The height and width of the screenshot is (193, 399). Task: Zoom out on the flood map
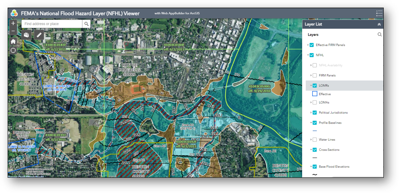(13, 31)
